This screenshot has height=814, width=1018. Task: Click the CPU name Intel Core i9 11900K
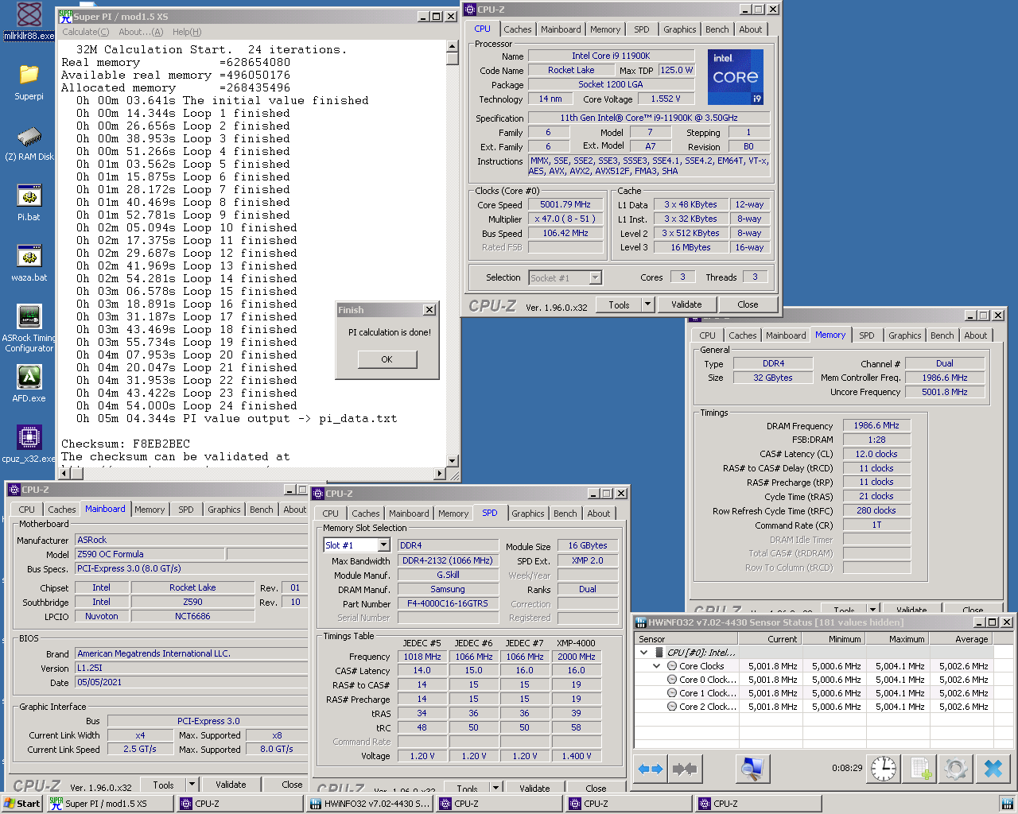[611, 56]
